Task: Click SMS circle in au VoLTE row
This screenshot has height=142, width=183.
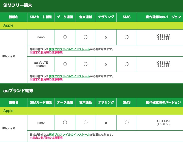Action: [x=127, y=64]
